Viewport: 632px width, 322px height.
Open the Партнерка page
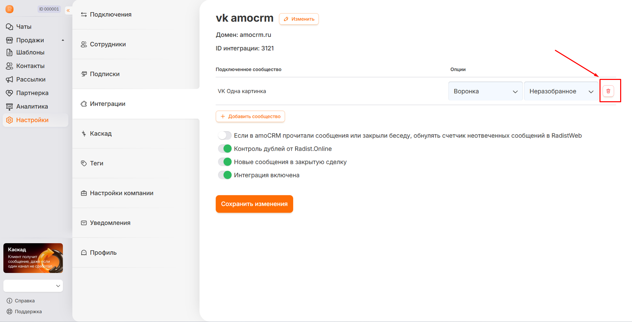32,93
